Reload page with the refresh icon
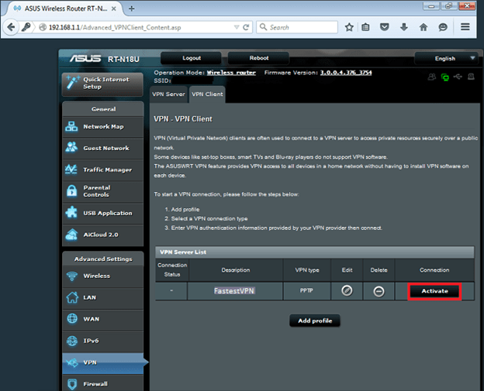This screenshot has width=484, height=391. tap(246, 27)
